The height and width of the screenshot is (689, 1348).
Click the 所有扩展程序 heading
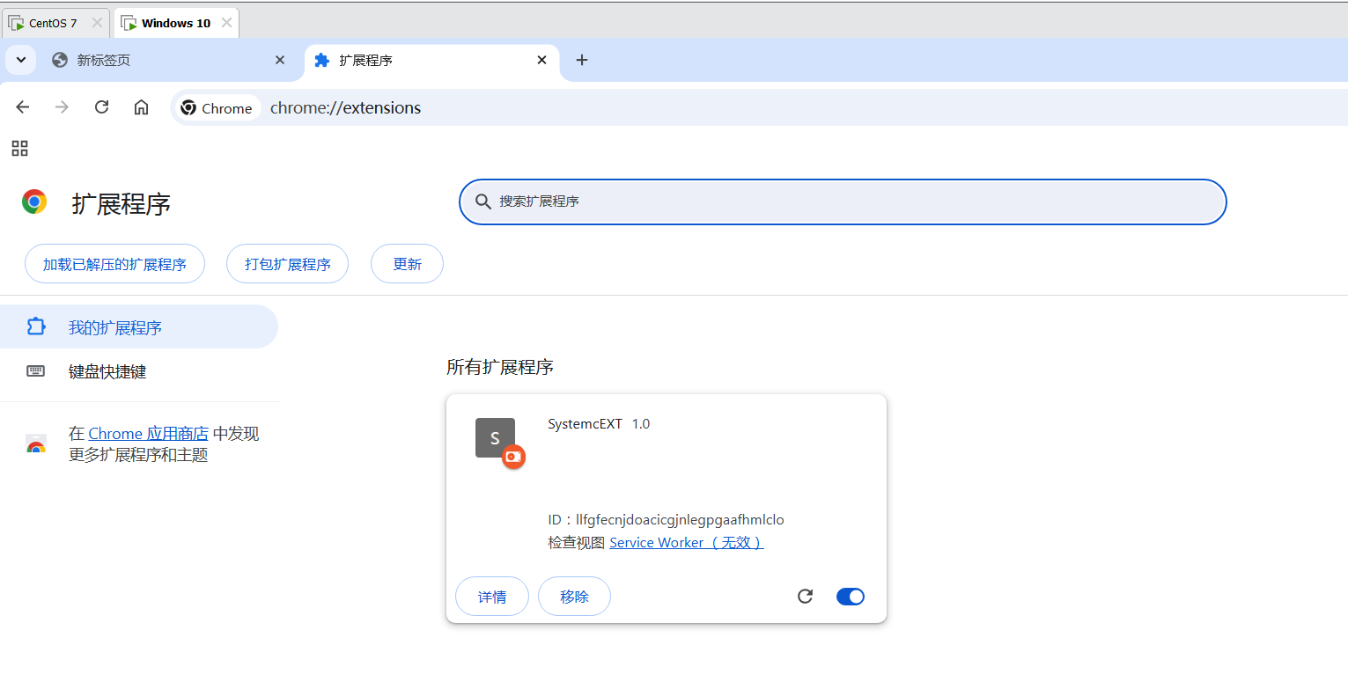click(x=500, y=368)
